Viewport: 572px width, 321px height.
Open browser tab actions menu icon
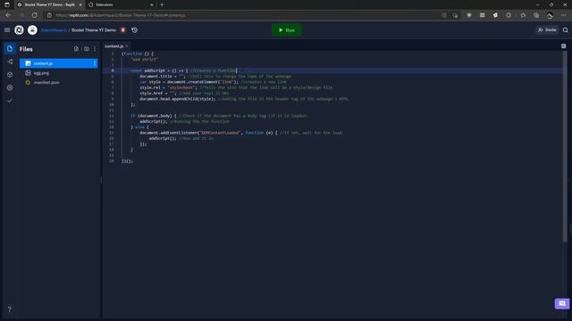pyautogui.click(x=7, y=4)
